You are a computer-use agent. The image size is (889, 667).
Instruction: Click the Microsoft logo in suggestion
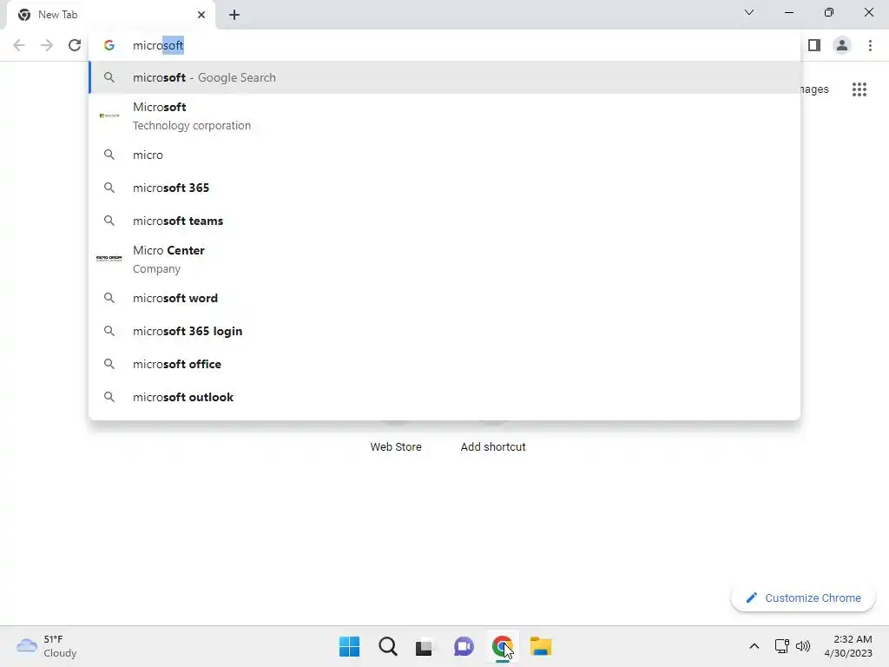(109, 116)
